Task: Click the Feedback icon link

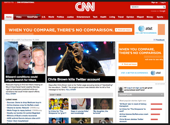Action: [159, 40]
